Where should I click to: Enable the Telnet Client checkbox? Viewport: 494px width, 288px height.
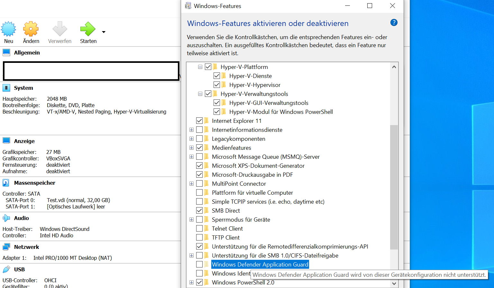tap(199, 228)
